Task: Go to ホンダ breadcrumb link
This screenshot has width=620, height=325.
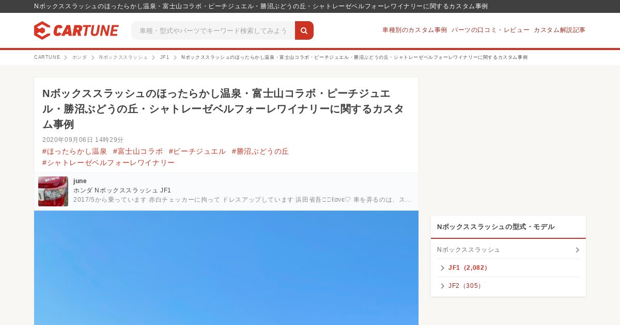Action: 80,57
